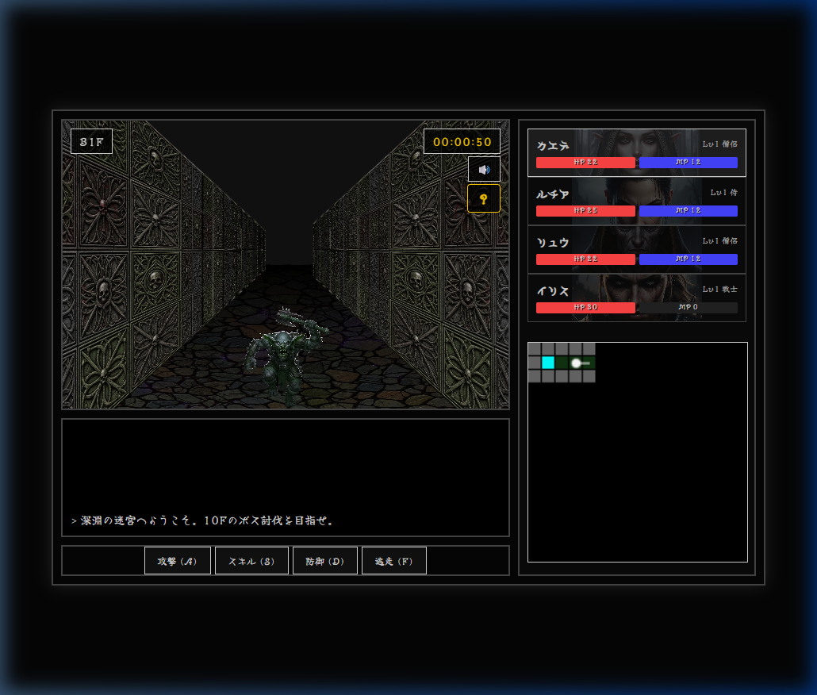Screen dimensions: 817x695
Task: Click the cyan tile on the minimap
Action: (548, 363)
